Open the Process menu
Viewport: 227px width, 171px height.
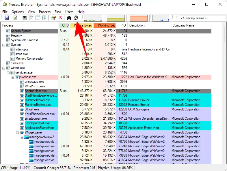[45, 12]
